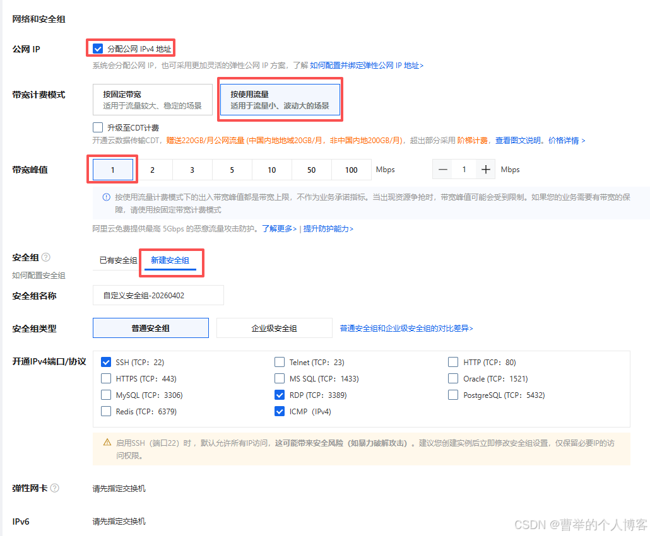Open the 了解更多 link
Image resolution: width=650 pixels, height=536 pixels.
pyautogui.click(x=280, y=229)
